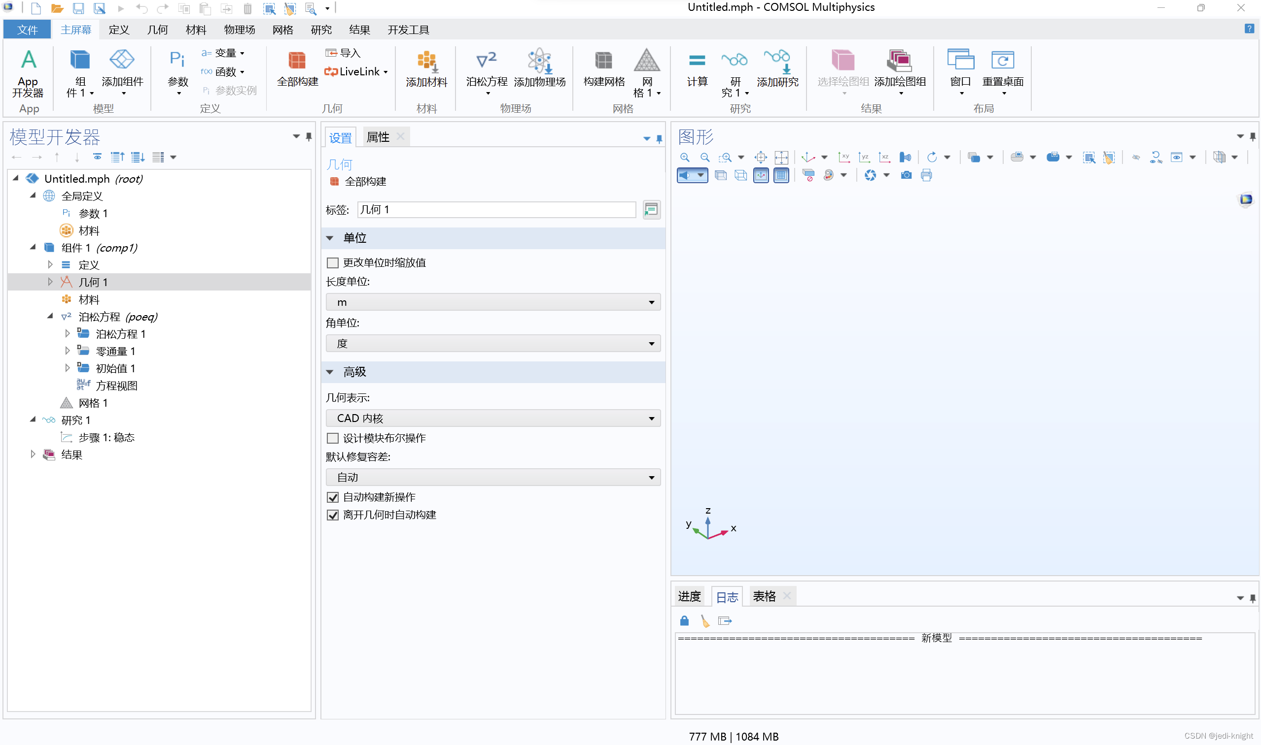Collapse the 泊松方程 (poeq) node
The image size is (1261, 745).
(50, 316)
